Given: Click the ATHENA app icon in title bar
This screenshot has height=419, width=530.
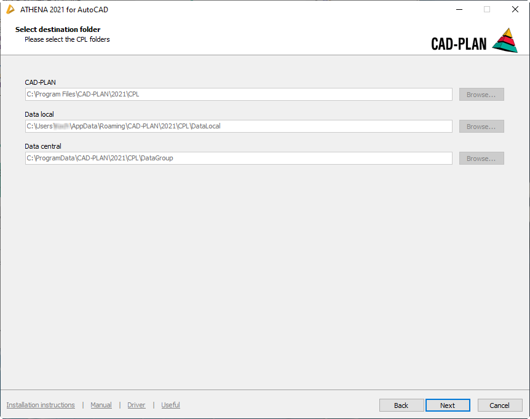Looking at the screenshot, I should pos(10,9).
